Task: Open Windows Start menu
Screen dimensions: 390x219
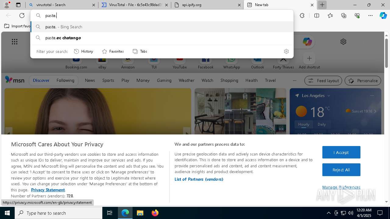Action: point(7,213)
